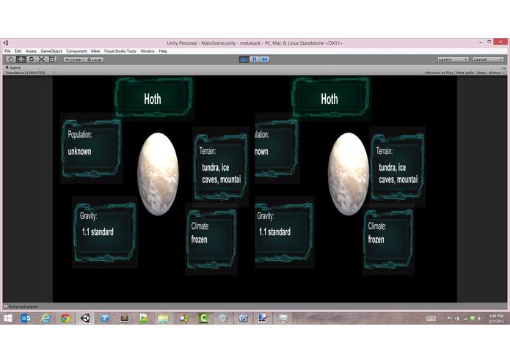Toggle Mute audio in Game view
Screen dimensions: 510x362
point(465,73)
